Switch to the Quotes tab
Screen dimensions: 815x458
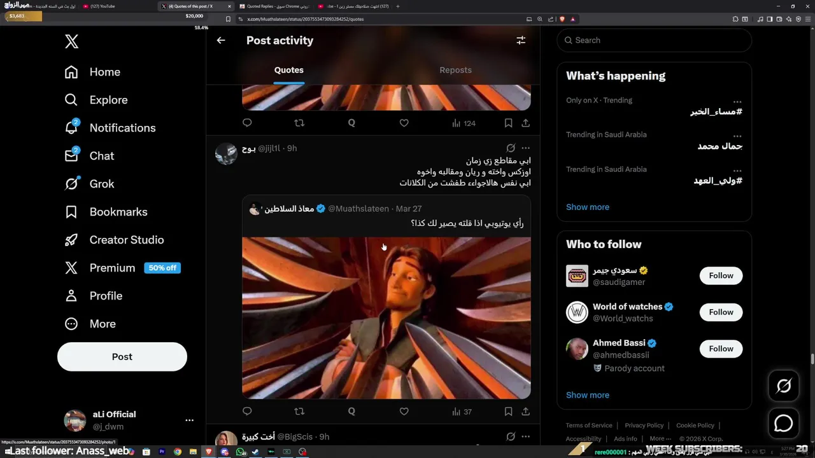point(289,70)
